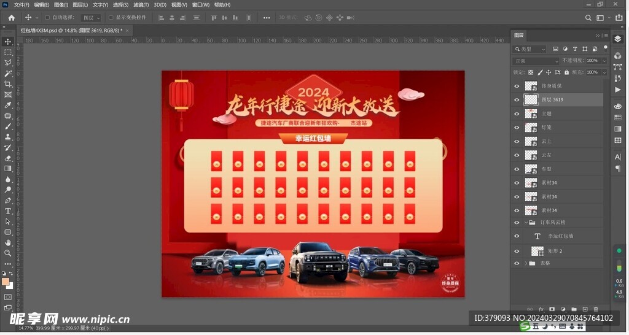Open the 窗口(W) menu
Image resolution: width=629 pixels, height=335 pixels.
pos(201,5)
